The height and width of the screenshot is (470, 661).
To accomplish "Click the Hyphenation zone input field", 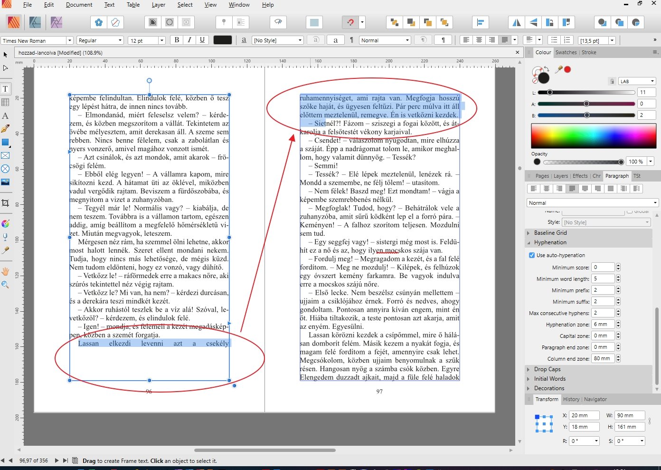I will [603, 325].
